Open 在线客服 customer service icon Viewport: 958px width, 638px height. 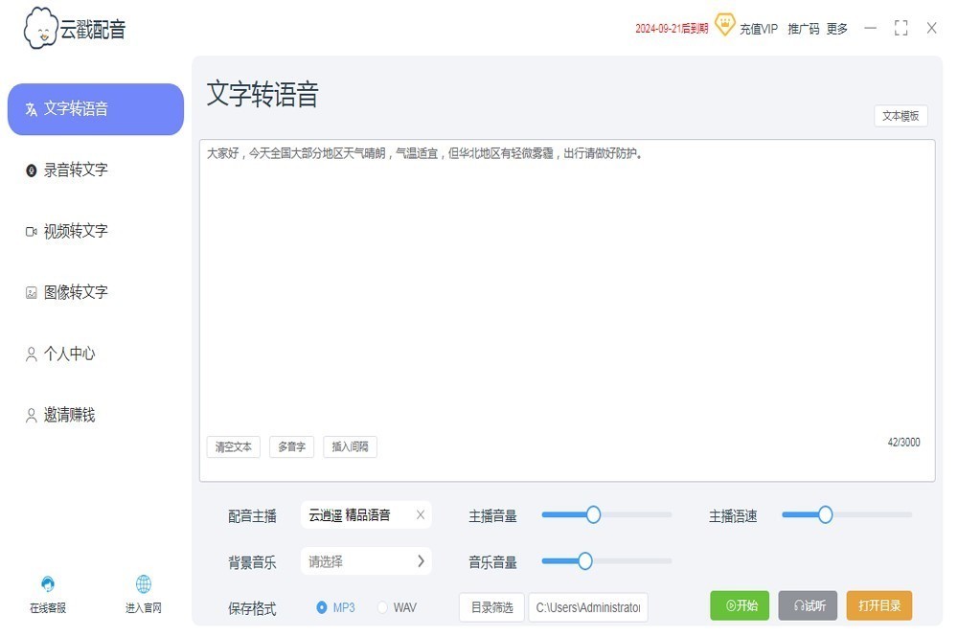pos(48,584)
